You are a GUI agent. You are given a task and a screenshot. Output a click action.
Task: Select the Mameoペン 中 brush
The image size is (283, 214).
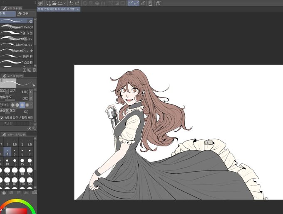17,51
